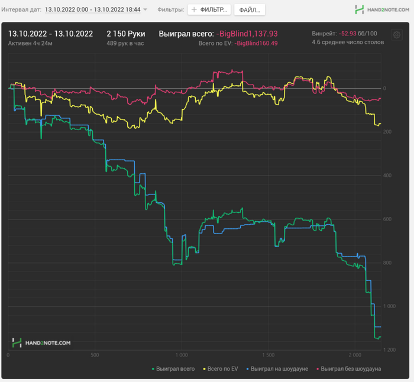Click the Интервал дат: label
The height and width of the screenshot is (382, 414).
click(x=21, y=9)
